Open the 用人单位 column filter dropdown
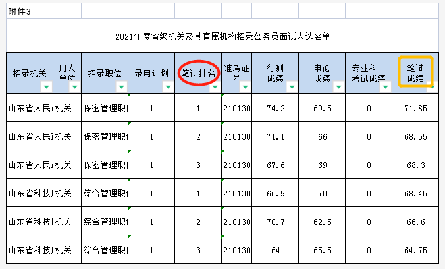Image resolution: width=445 pixels, height=269 pixels. coord(74,87)
